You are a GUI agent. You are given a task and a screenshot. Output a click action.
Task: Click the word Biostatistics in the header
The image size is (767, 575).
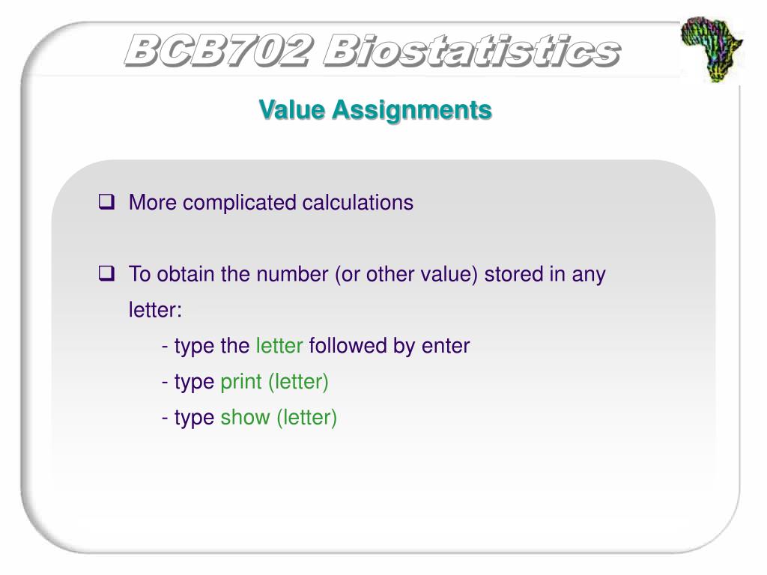pyautogui.click(x=472, y=50)
